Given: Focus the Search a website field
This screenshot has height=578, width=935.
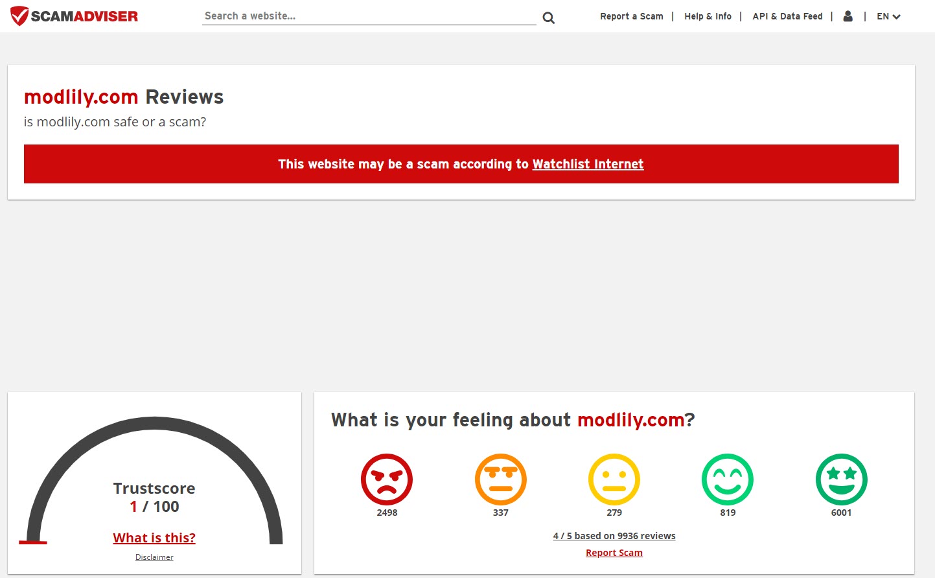Looking at the screenshot, I should [x=369, y=16].
